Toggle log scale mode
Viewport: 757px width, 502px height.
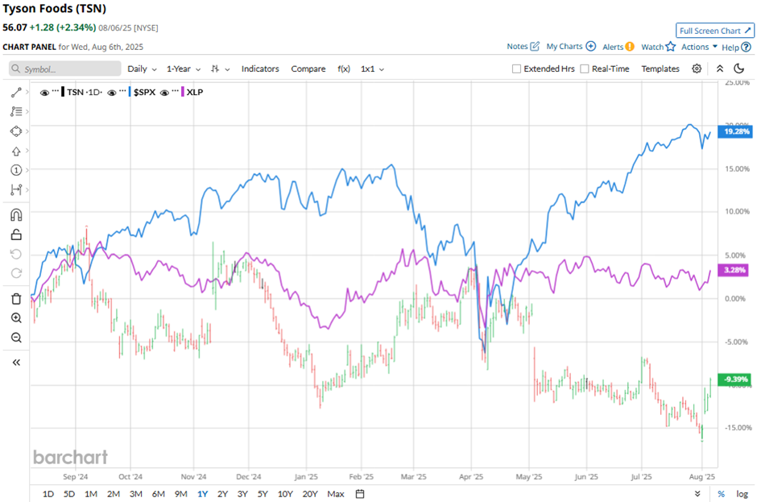742,494
